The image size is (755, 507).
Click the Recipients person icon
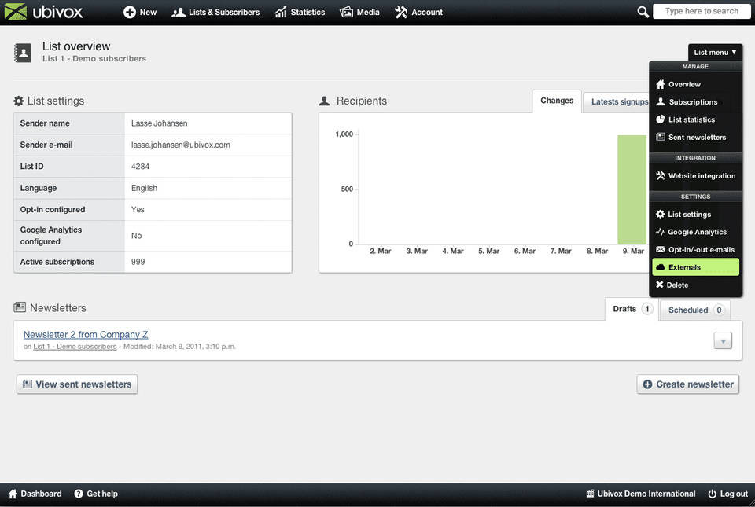click(325, 101)
